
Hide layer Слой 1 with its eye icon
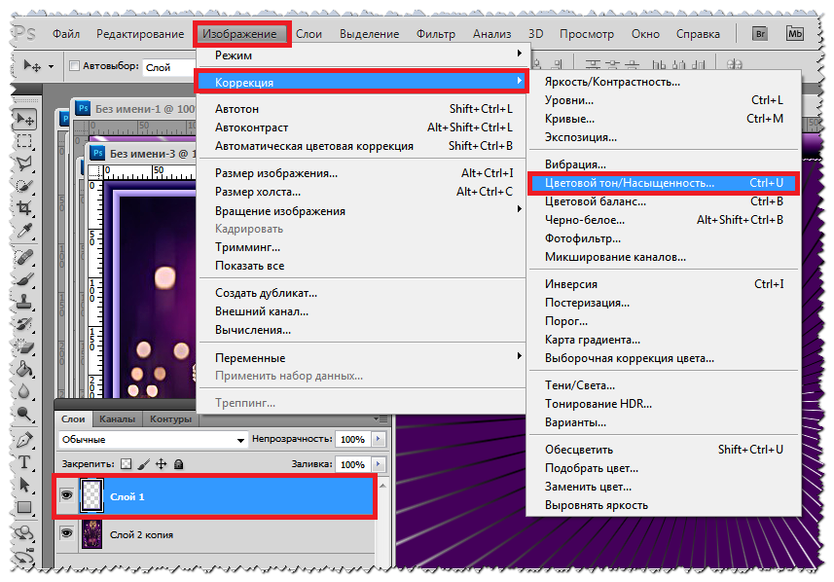click(66, 495)
